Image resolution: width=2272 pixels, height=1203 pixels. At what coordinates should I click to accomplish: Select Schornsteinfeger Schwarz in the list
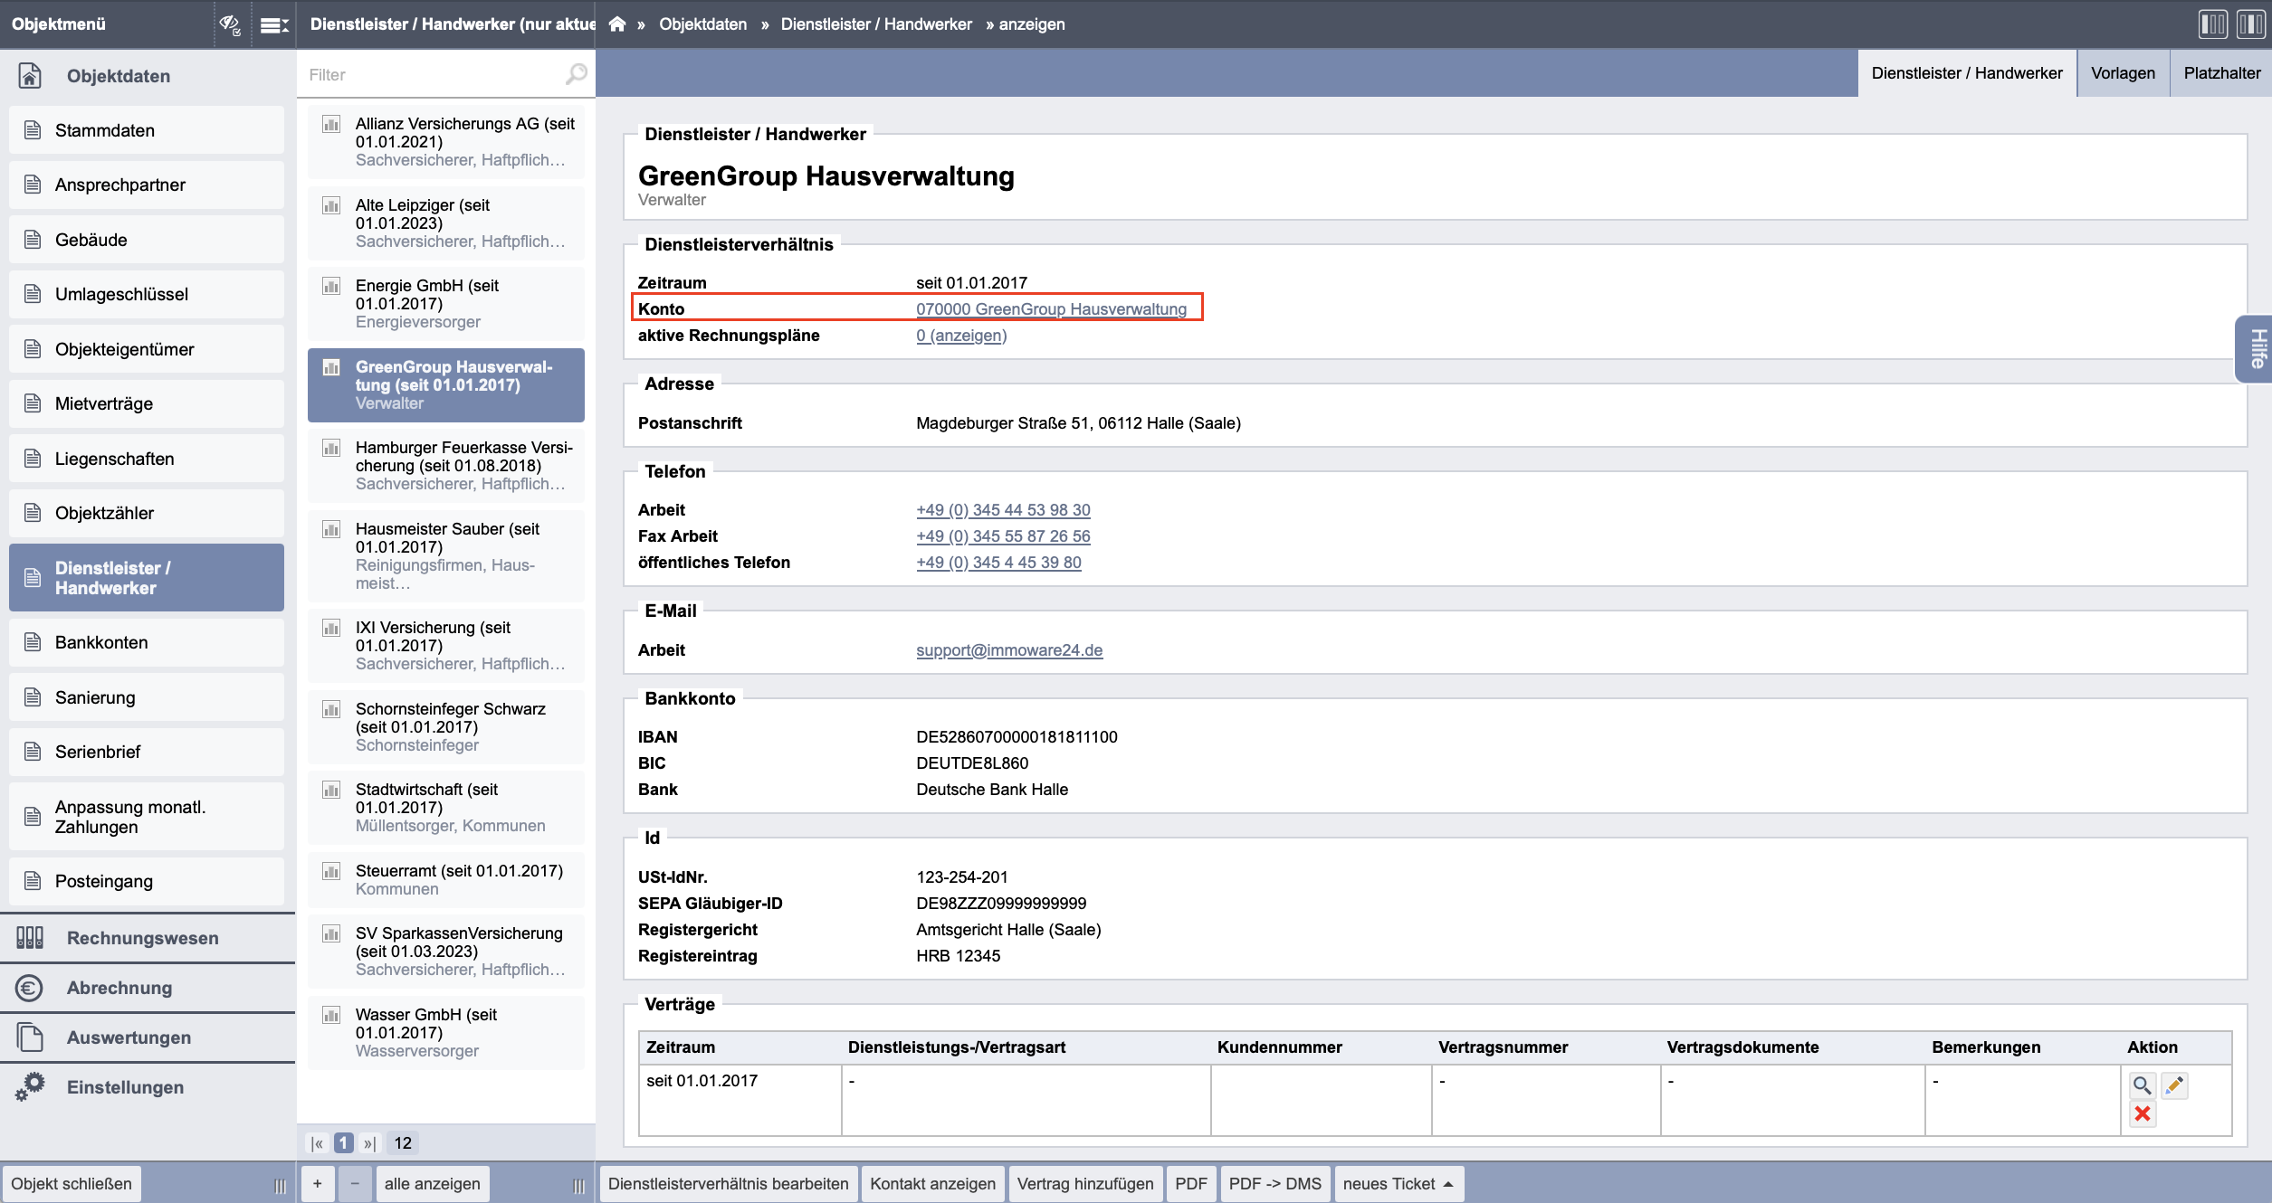[x=446, y=727]
